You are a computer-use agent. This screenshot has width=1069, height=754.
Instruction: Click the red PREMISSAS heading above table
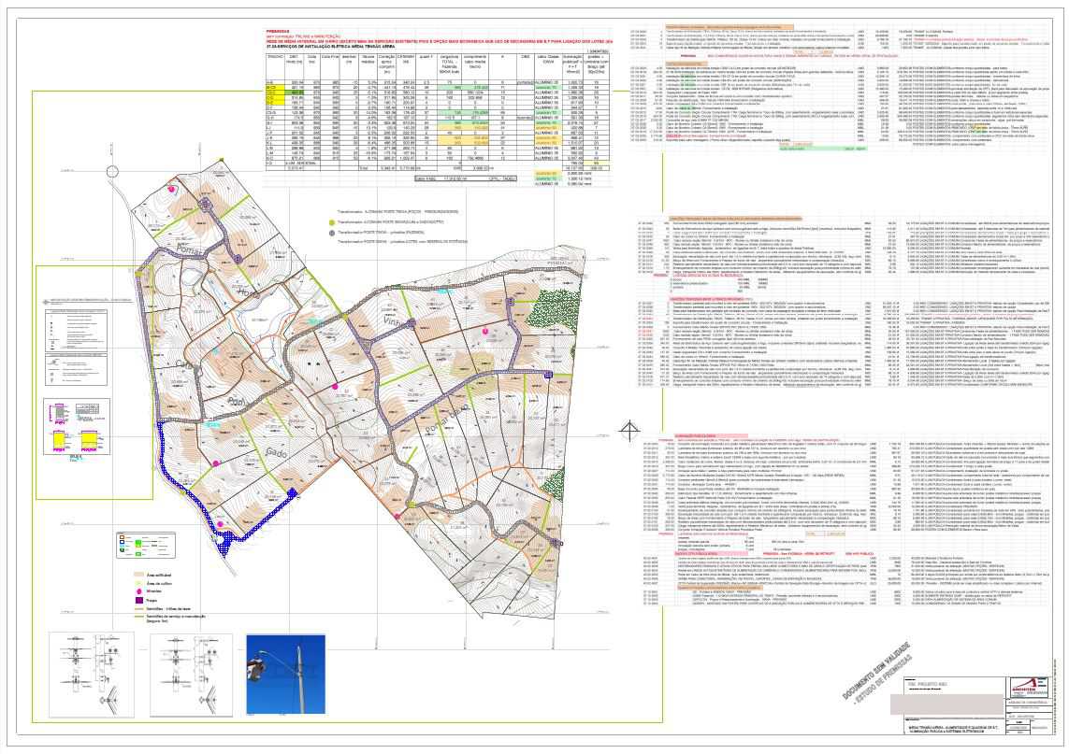point(280,31)
